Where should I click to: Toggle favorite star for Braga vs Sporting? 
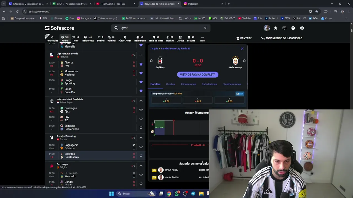pos(141,82)
